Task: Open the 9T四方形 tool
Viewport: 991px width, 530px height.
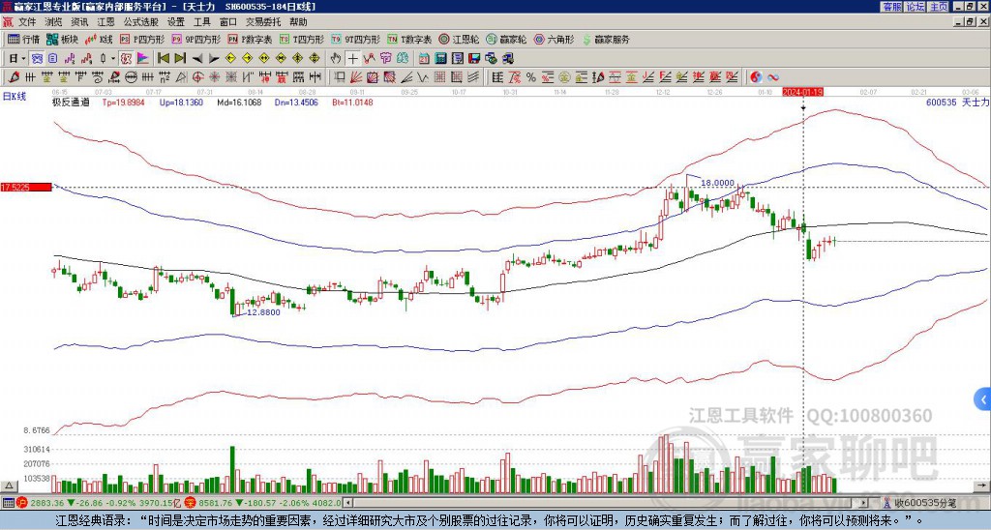Action: click(356, 39)
